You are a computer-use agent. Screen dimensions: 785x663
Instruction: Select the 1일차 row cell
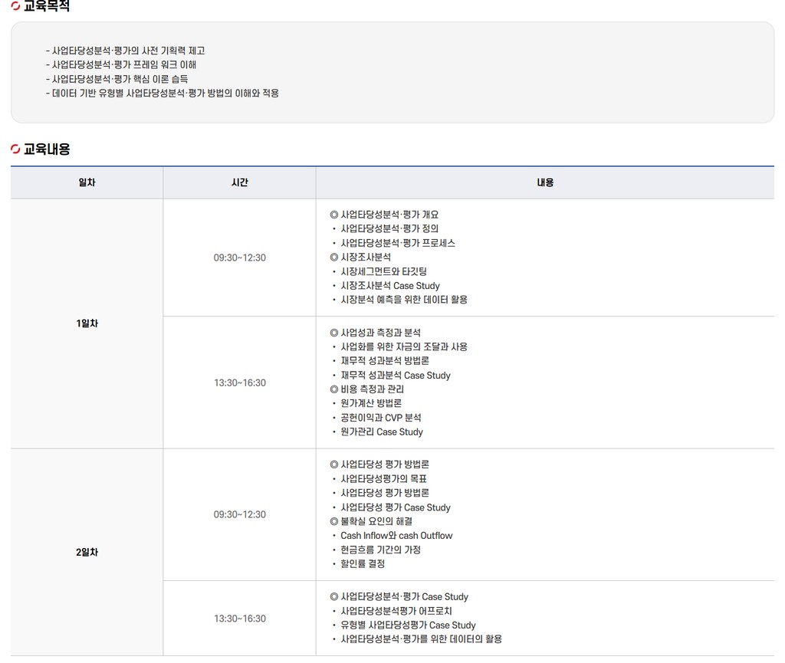[87, 323]
